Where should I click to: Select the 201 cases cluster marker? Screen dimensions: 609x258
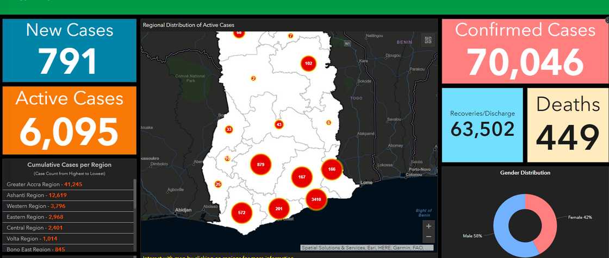pos(279,209)
